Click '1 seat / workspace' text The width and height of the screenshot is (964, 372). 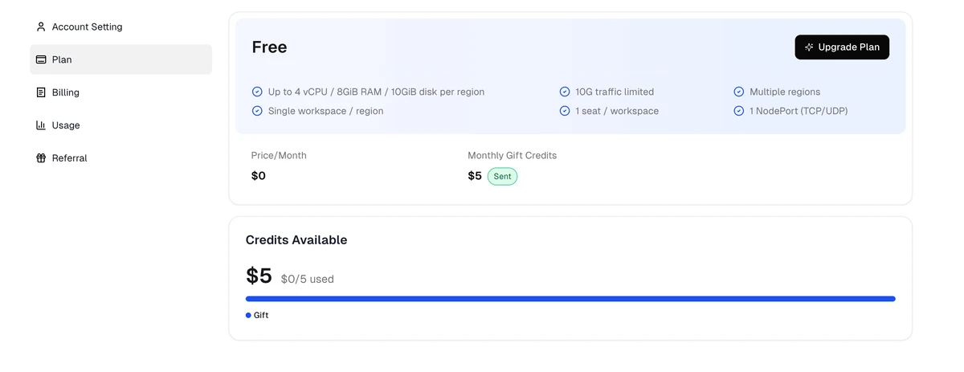pyautogui.click(x=617, y=111)
